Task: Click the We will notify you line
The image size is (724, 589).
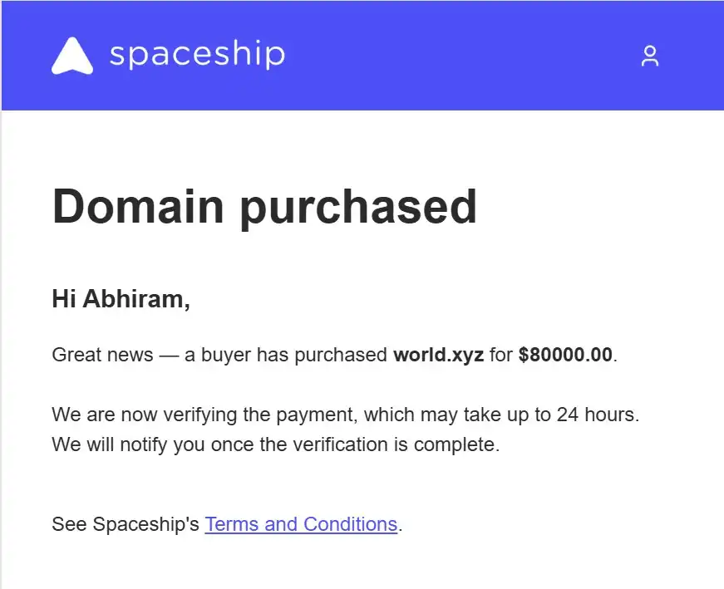Action: point(276,444)
